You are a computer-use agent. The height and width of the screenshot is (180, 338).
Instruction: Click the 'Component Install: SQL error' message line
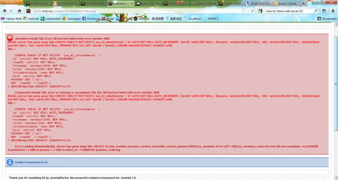tap(87, 93)
